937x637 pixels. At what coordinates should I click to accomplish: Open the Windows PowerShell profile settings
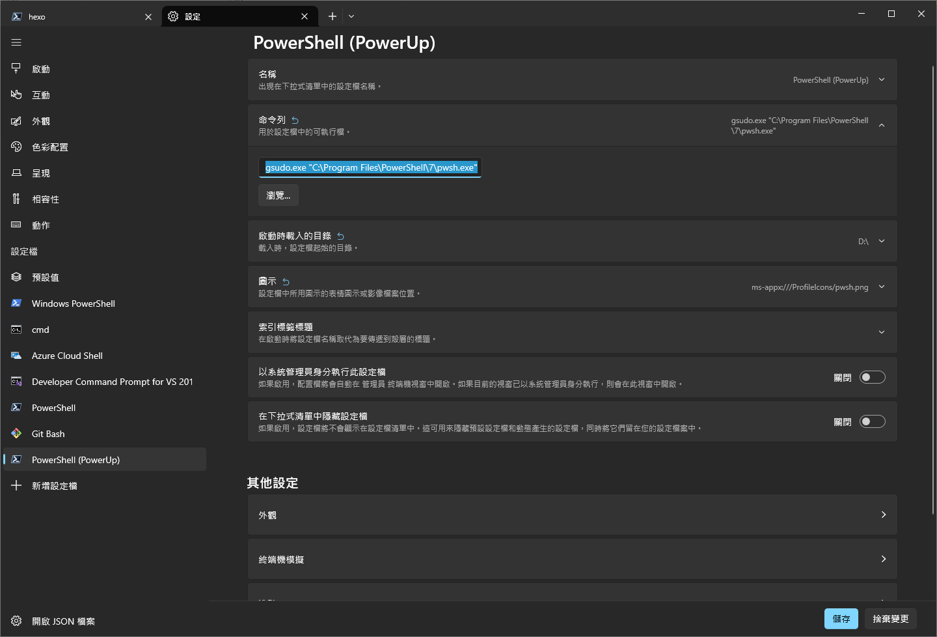(x=105, y=303)
